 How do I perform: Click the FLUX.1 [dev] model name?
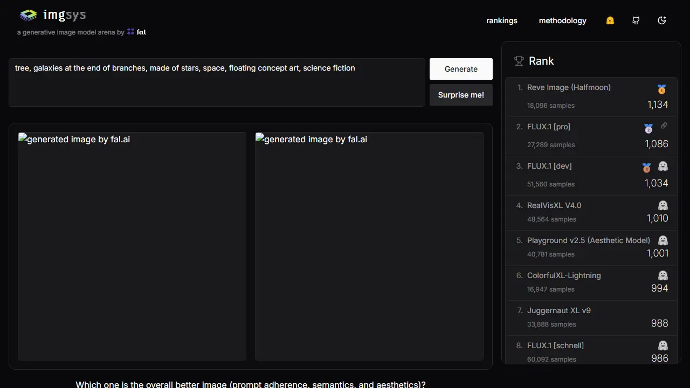[x=549, y=166]
